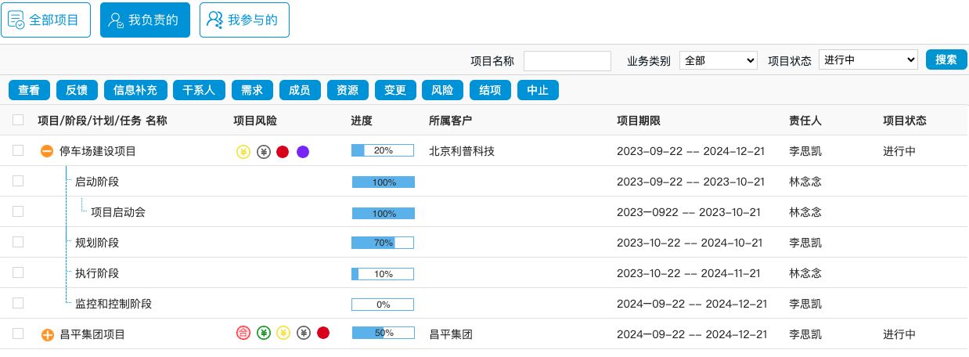This screenshot has height=357, width=969.
Task: Click the red 合 contract risk icon for 昌平集团项目
Action: pyautogui.click(x=243, y=334)
